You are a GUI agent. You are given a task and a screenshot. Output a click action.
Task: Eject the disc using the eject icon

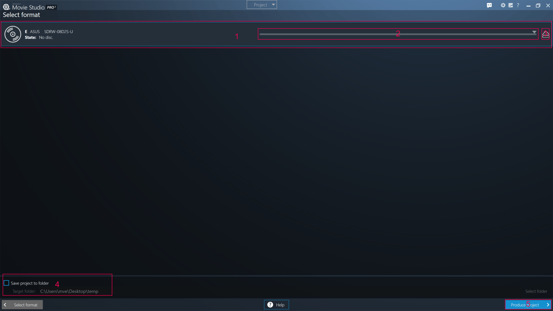coord(546,34)
